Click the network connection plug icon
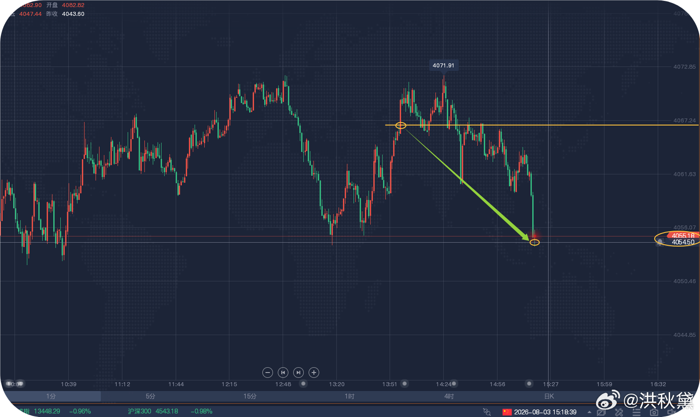Viewport: 700px width, 417px height. [487, 412]
